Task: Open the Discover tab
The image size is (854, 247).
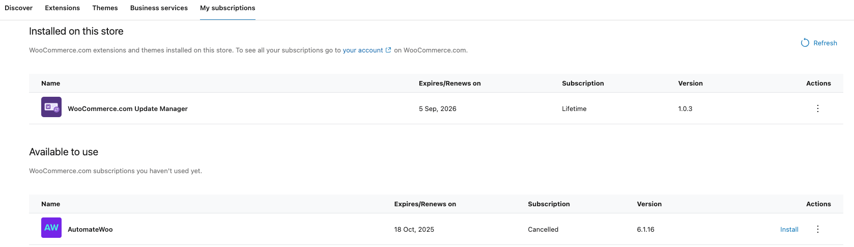Action: tap(18, 8)
